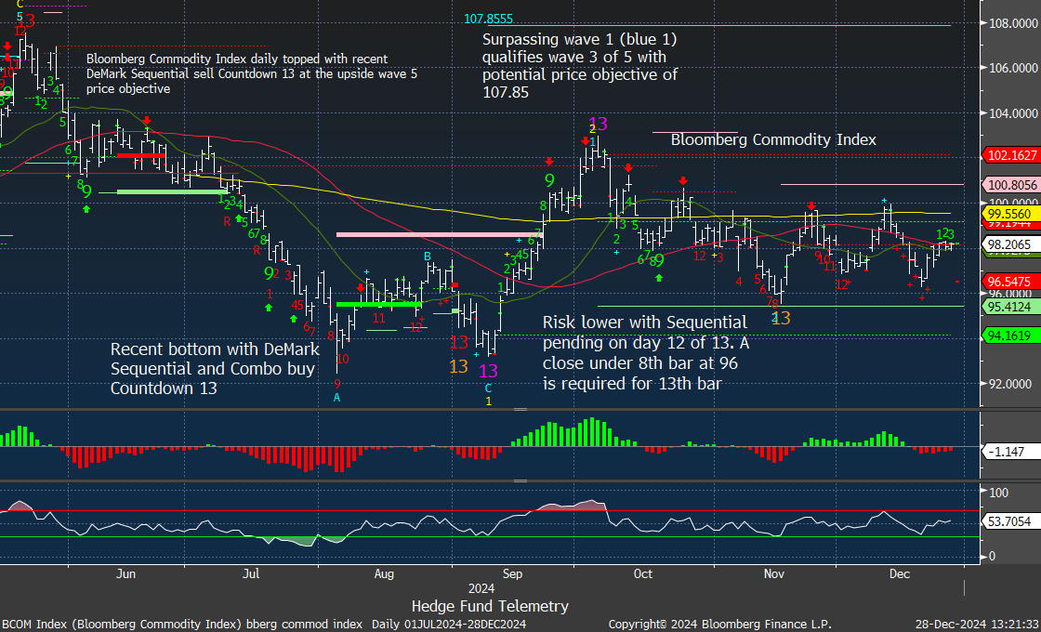Select the Sep label on the time axis
This screenshot has height=632, width=1041.
point(510,573)
